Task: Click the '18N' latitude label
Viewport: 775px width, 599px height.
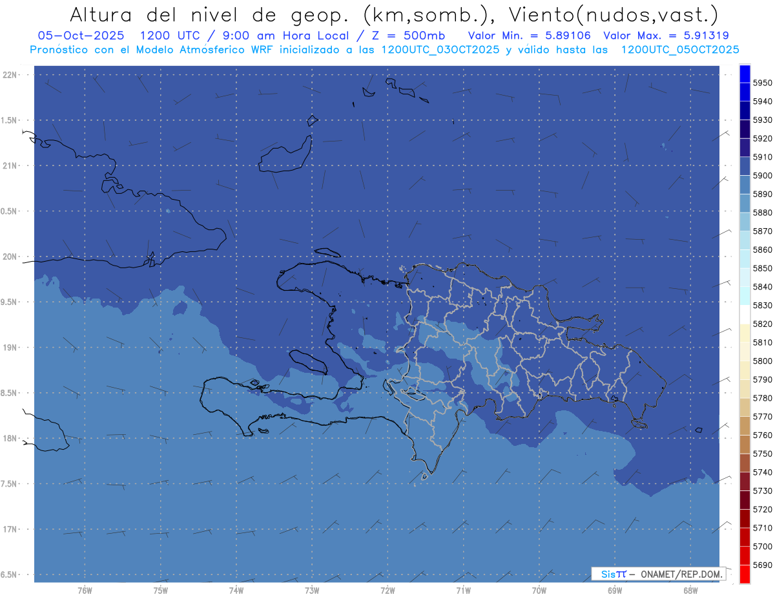Action: pos(9,438)
